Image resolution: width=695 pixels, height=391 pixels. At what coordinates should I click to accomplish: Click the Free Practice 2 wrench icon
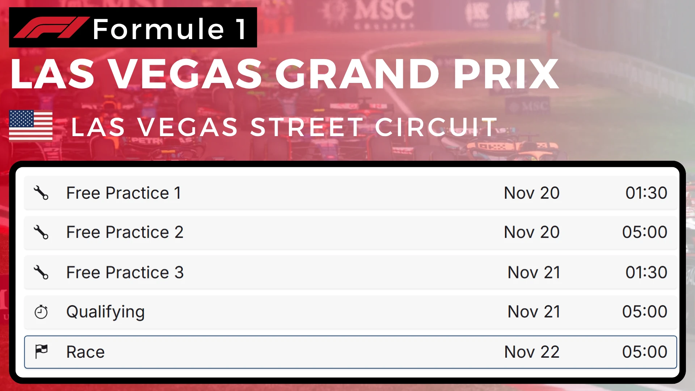coord(41,232)
